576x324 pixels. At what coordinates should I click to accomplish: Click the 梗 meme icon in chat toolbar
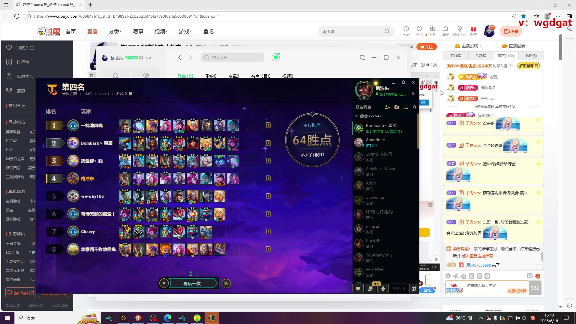pos(487,276)
